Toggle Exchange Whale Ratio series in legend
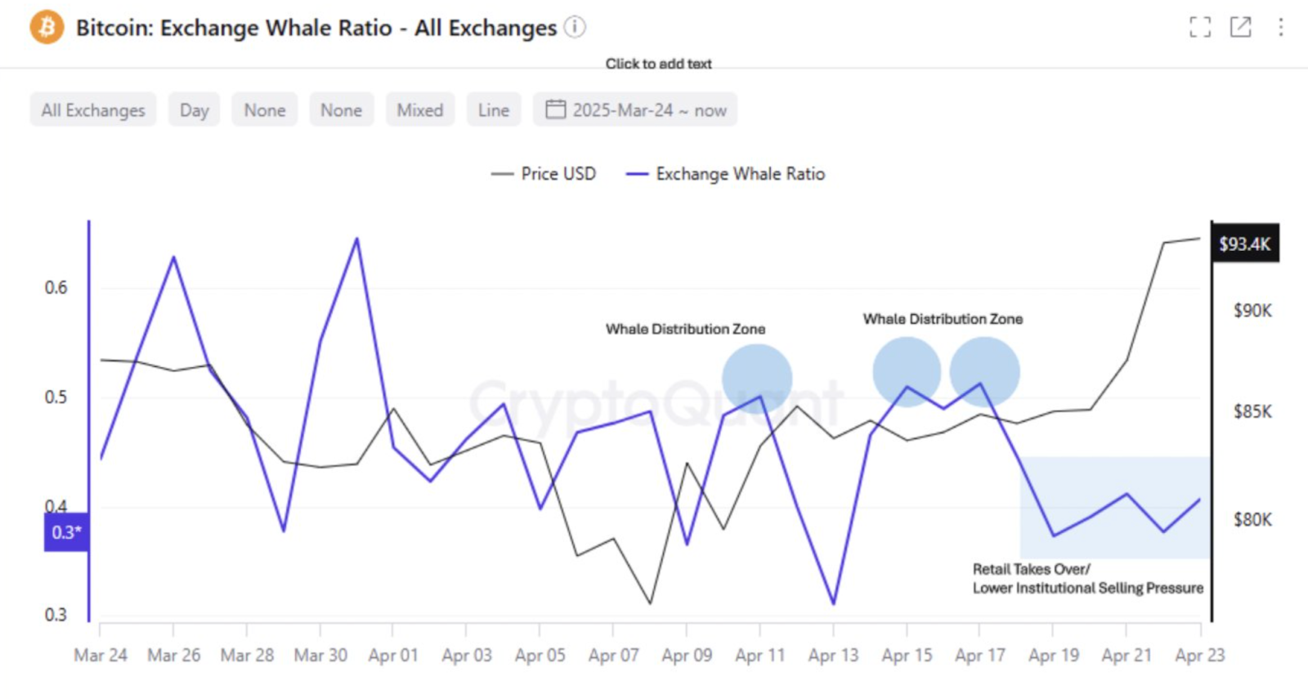Viewport: 1308px width, 699px height. [x=725, y=173]
